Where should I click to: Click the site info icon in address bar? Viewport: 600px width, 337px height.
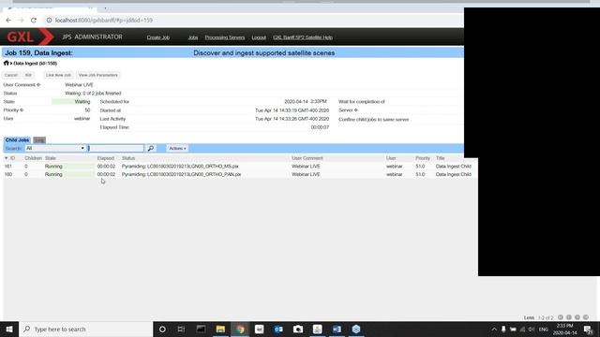(x=49, y=21)
